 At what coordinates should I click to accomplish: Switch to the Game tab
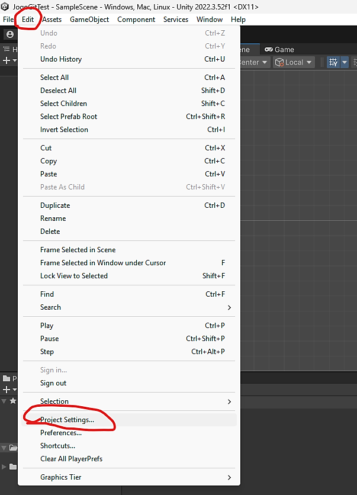[279, 50]
